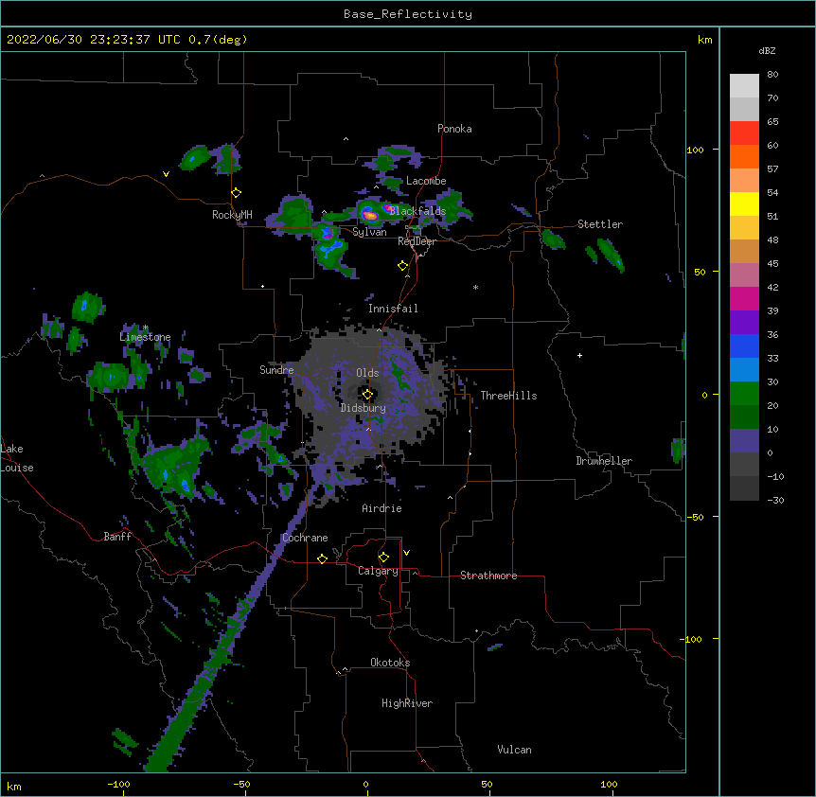This screenshot has height=797, width=816.
Task: Click the Limestone label
Action: click(145, 337)
